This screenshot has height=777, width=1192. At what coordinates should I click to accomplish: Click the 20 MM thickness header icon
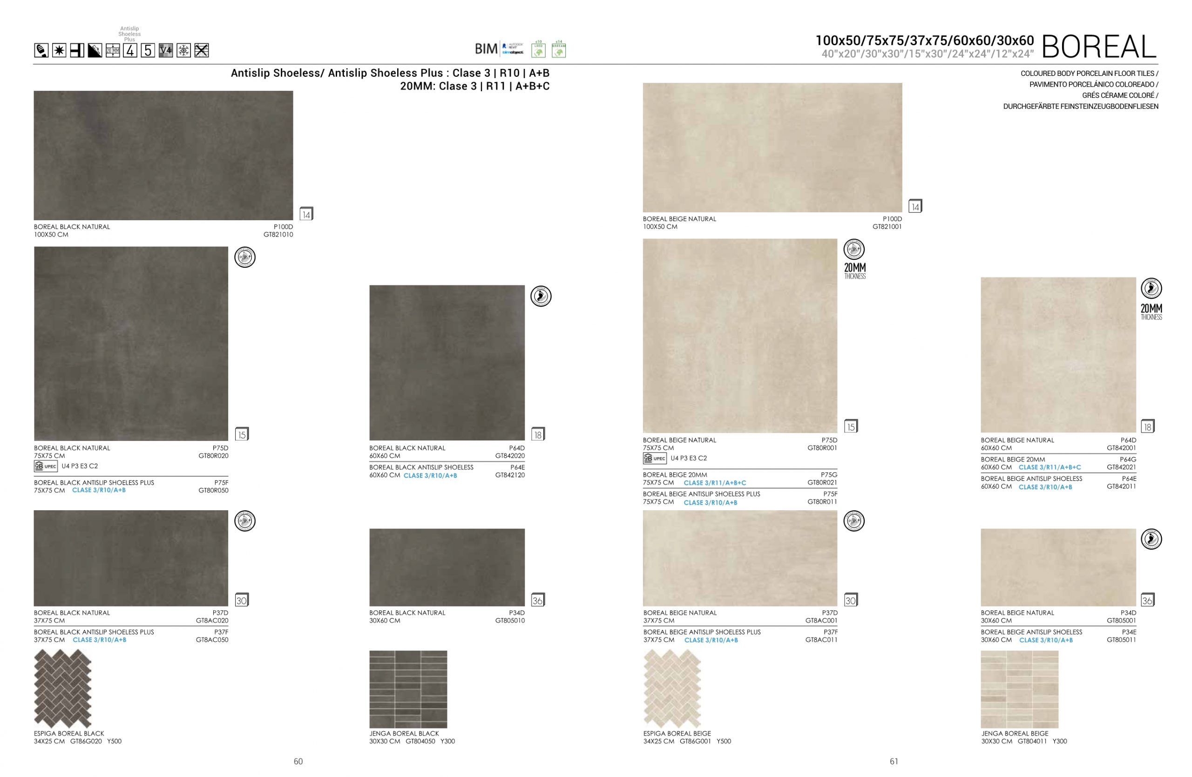coord(113,51)
